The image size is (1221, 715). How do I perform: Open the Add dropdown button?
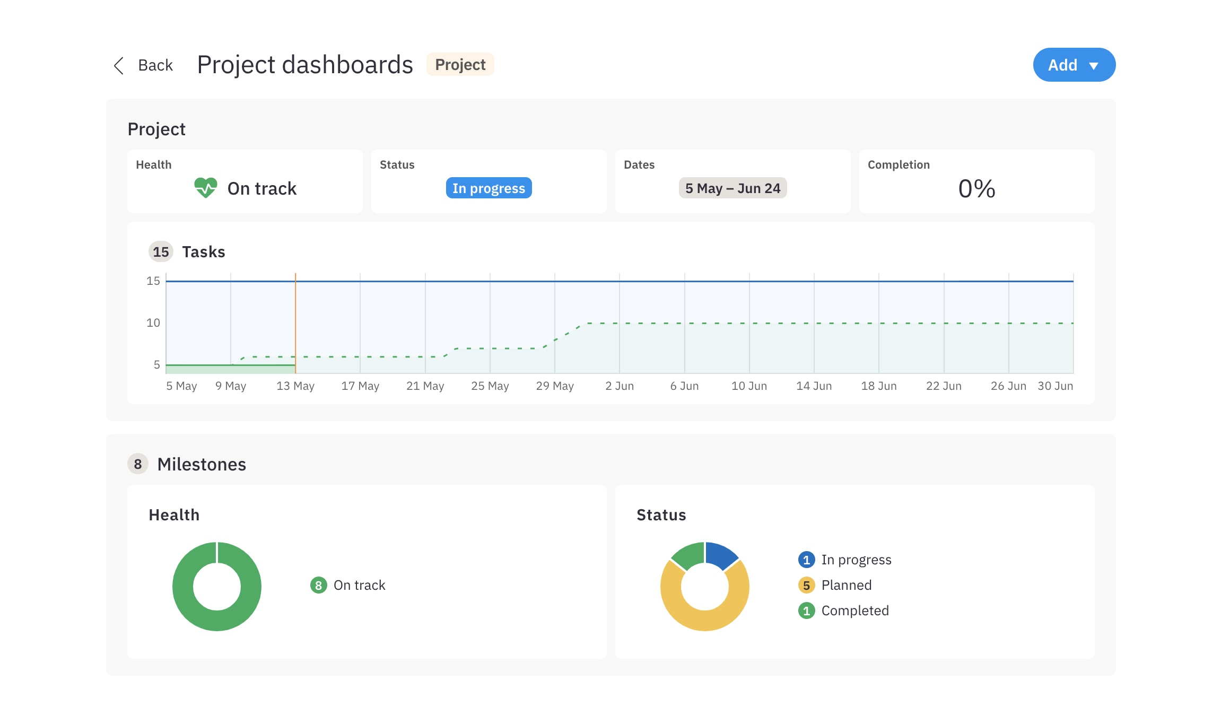1074,65
